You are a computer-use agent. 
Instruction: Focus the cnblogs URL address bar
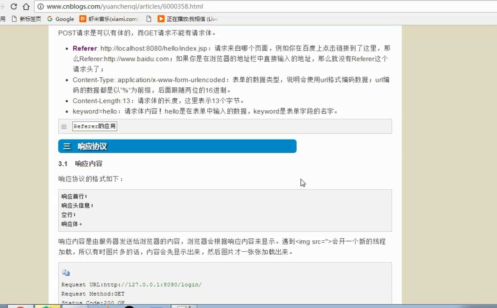coord(265,7)
